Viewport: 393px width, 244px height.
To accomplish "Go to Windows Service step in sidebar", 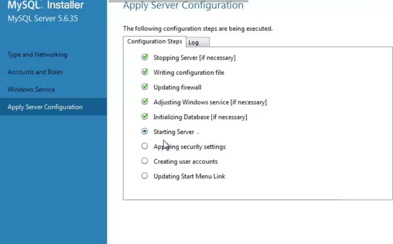I will (x=31, y=89).
